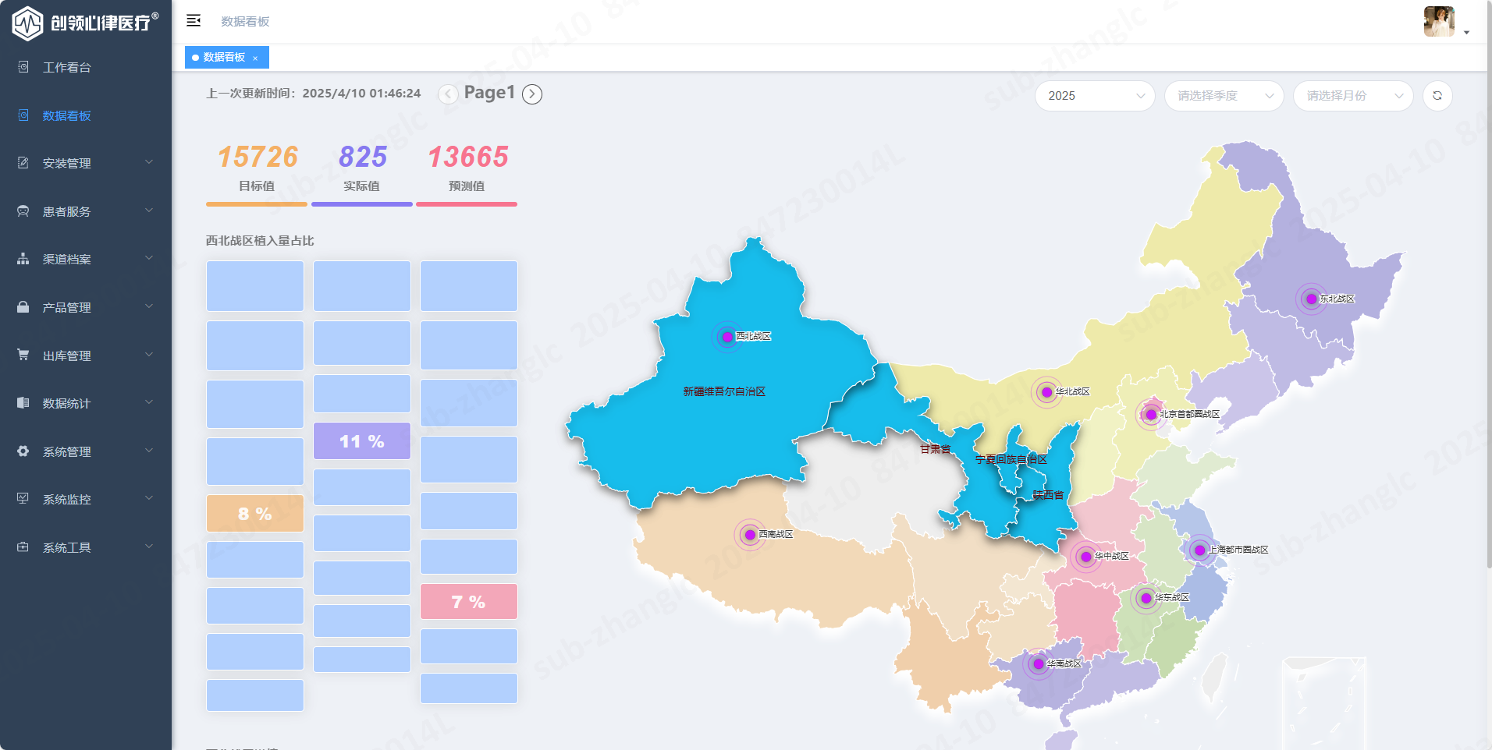The width and height of the screenshot is (1492, 750).
Task: Click the 安装管理 edit icon
Action: 23,163
